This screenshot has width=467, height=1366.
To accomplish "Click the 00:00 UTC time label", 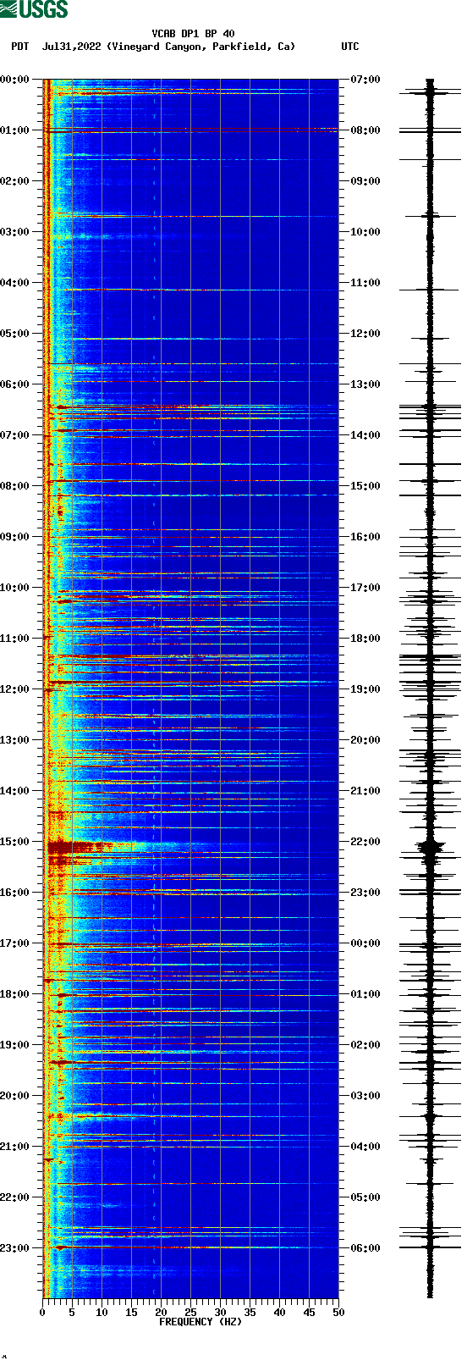I will point(365,943).
